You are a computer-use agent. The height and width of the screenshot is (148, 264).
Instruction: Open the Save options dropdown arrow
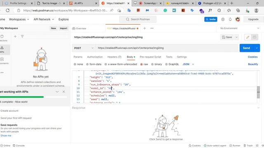(x=236, y=37)
